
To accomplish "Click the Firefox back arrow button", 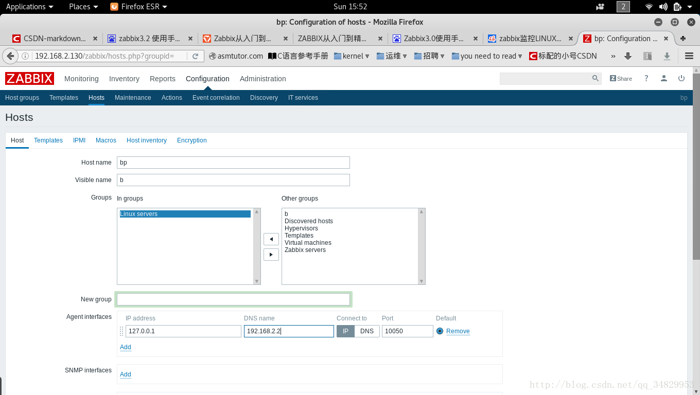I will 10,56.
